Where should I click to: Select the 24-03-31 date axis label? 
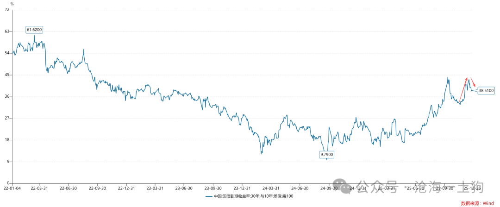(271, 188)
